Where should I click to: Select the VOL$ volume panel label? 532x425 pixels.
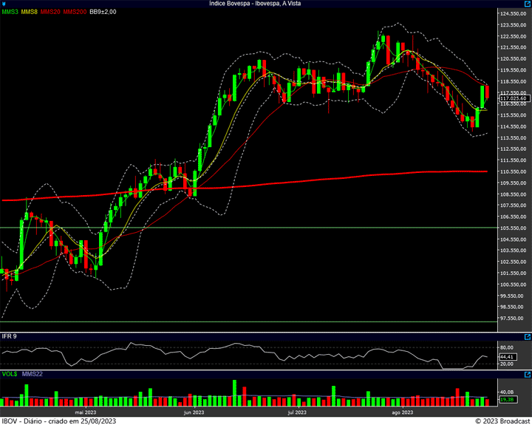tap(9, 375)
